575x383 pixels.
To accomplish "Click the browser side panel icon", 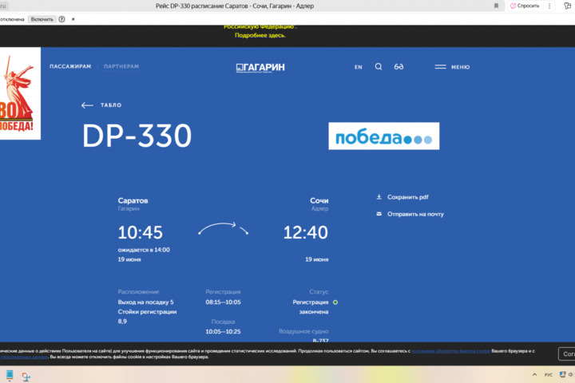I will point(567,6).
